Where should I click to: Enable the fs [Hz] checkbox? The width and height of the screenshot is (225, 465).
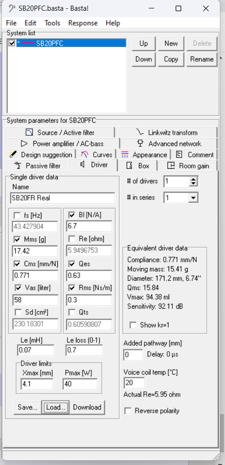click(17, 215)
